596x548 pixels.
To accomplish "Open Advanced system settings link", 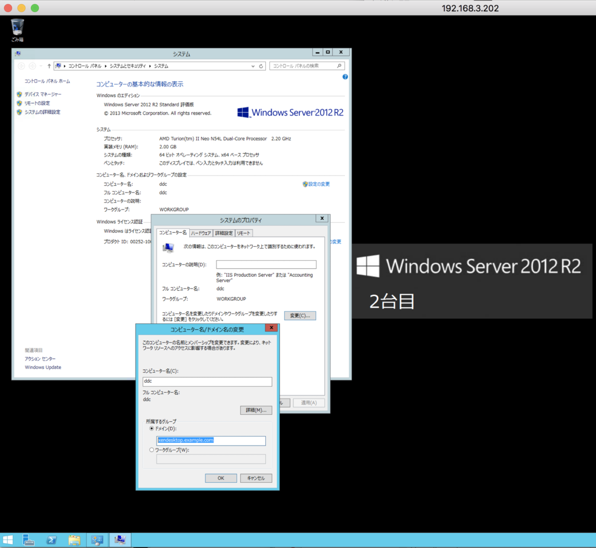I will pos(42,112).
